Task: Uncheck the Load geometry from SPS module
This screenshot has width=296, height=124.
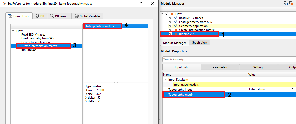Action: click(170, 22)
